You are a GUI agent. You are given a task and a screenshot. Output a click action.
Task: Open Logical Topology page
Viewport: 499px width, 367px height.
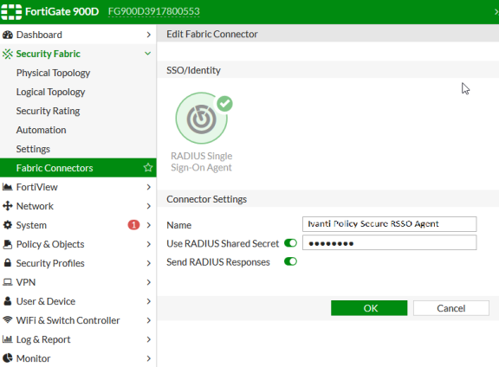pos(50,93)
